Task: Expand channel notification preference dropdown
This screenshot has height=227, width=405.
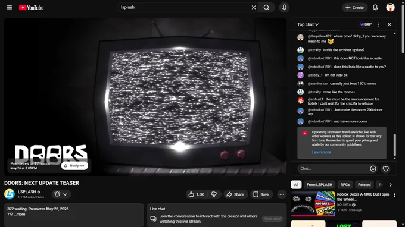Action: pos(61,194)
